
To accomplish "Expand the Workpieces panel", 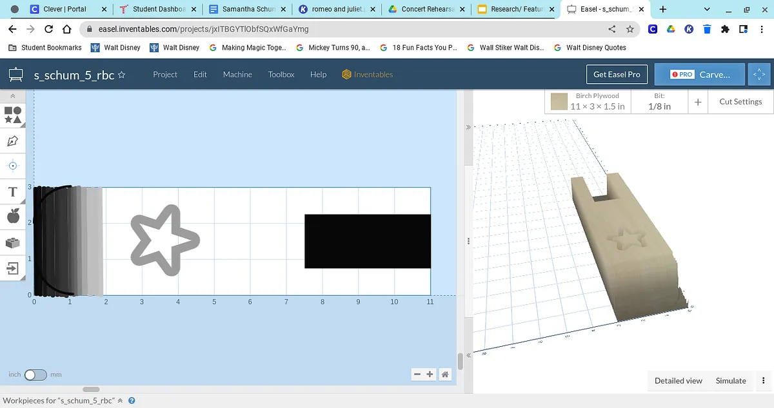I will [x=120, y=400].
